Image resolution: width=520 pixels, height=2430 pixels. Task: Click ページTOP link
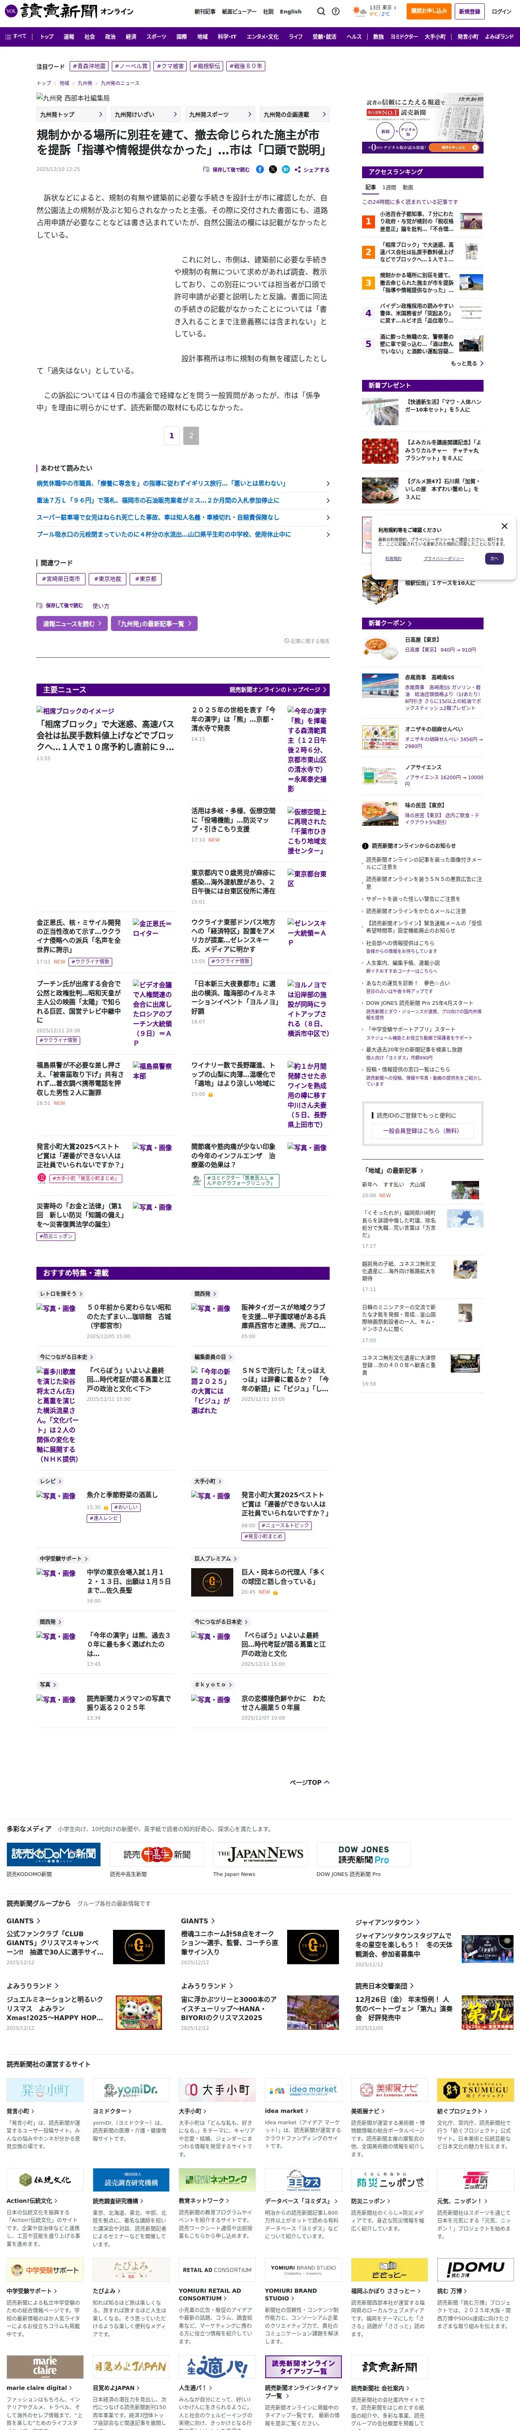tap(309, 1782)
